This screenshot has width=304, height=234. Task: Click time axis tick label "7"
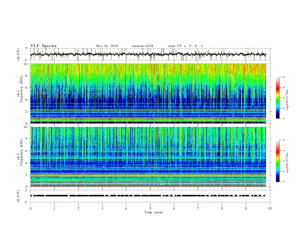(x=198, y=208)
